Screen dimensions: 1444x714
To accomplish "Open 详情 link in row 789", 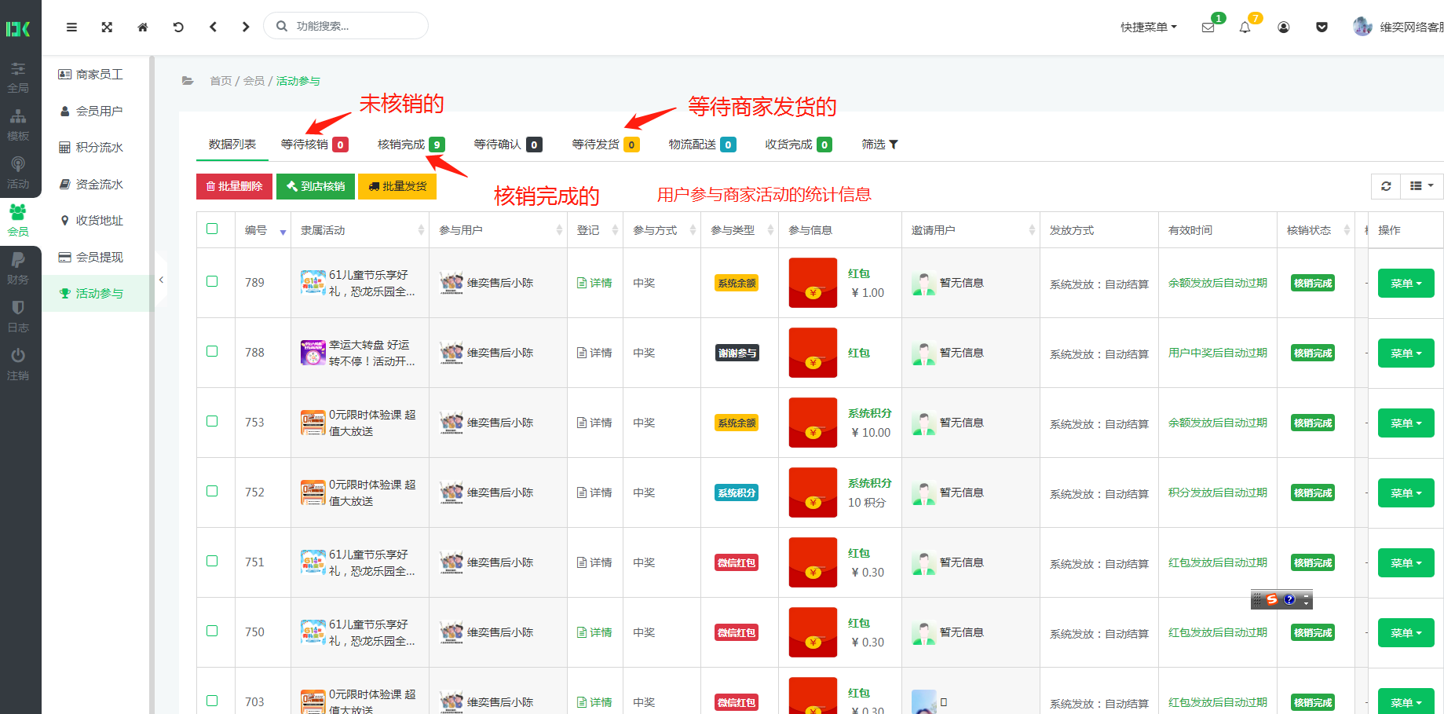I will click(594, 283).
